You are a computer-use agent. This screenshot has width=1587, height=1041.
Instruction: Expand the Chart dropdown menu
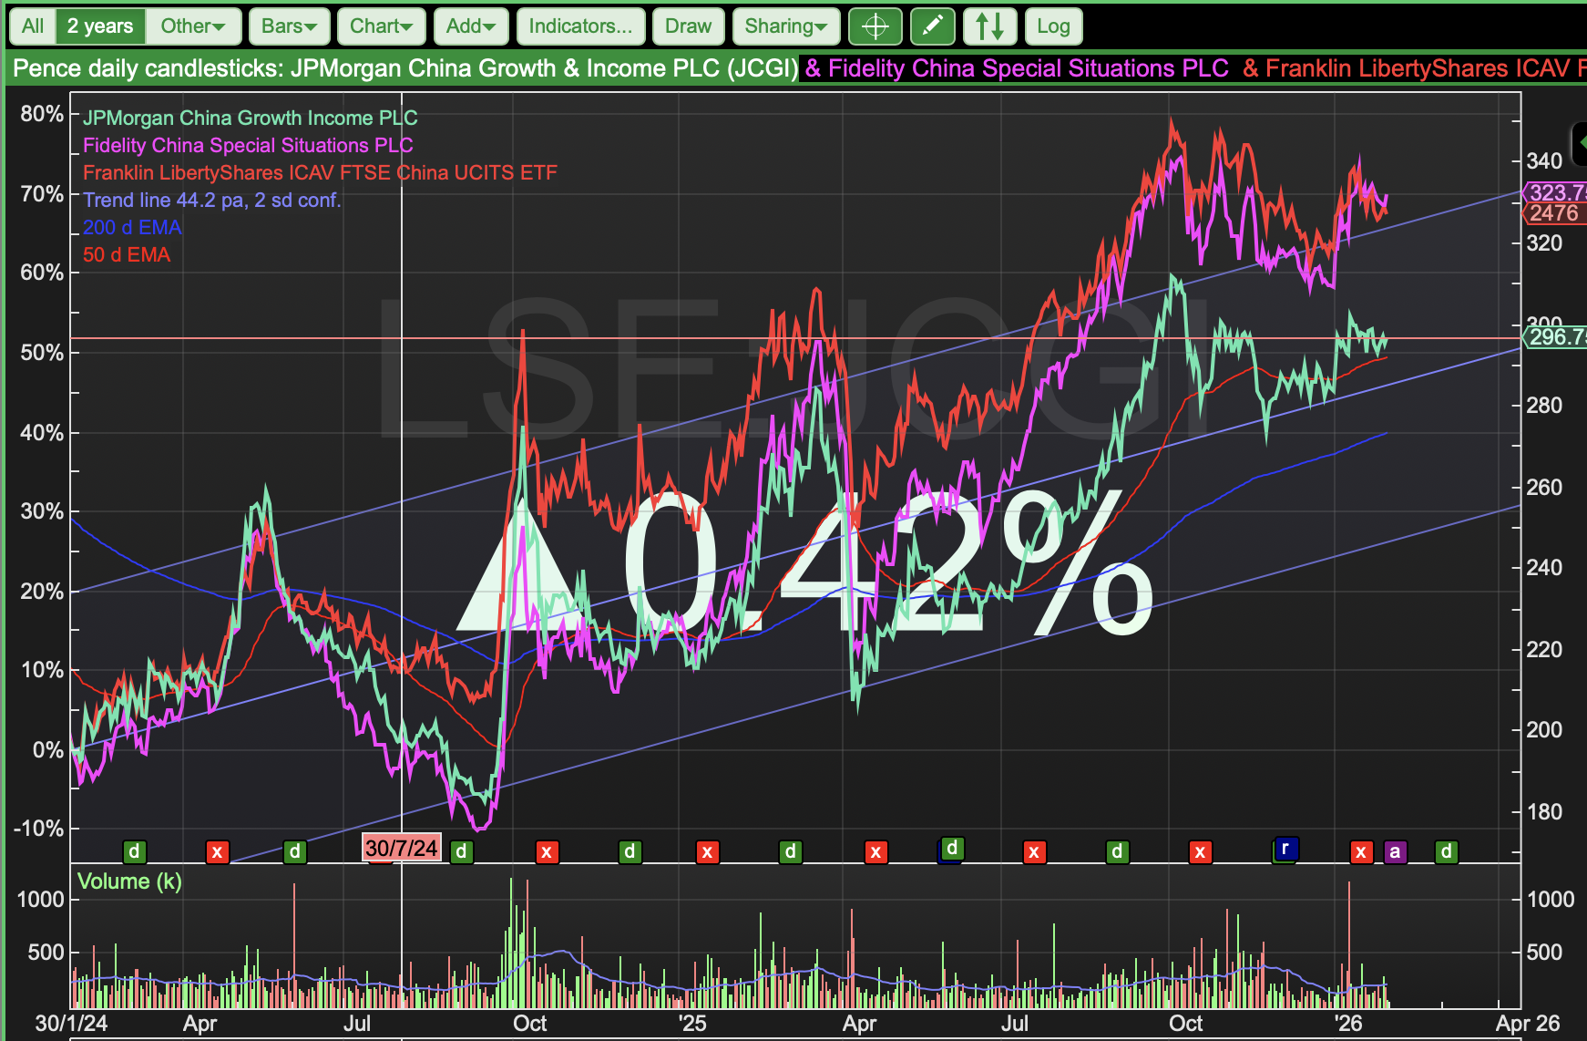coord(381,26)
